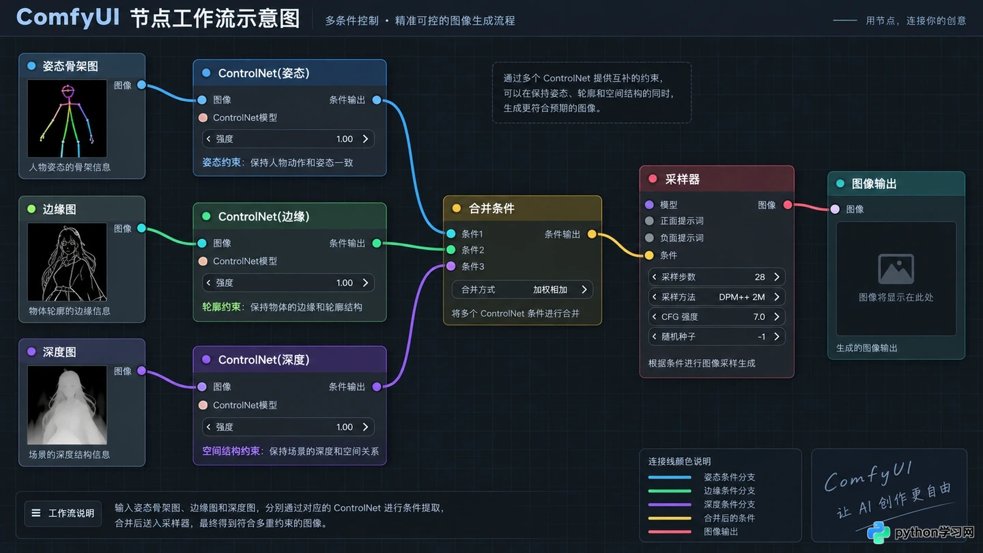Image resolution: width=983 pixels, height=553 pixels.
Task: Click the 图像 output port of 边缘图 node
Action: coord(141,228)
